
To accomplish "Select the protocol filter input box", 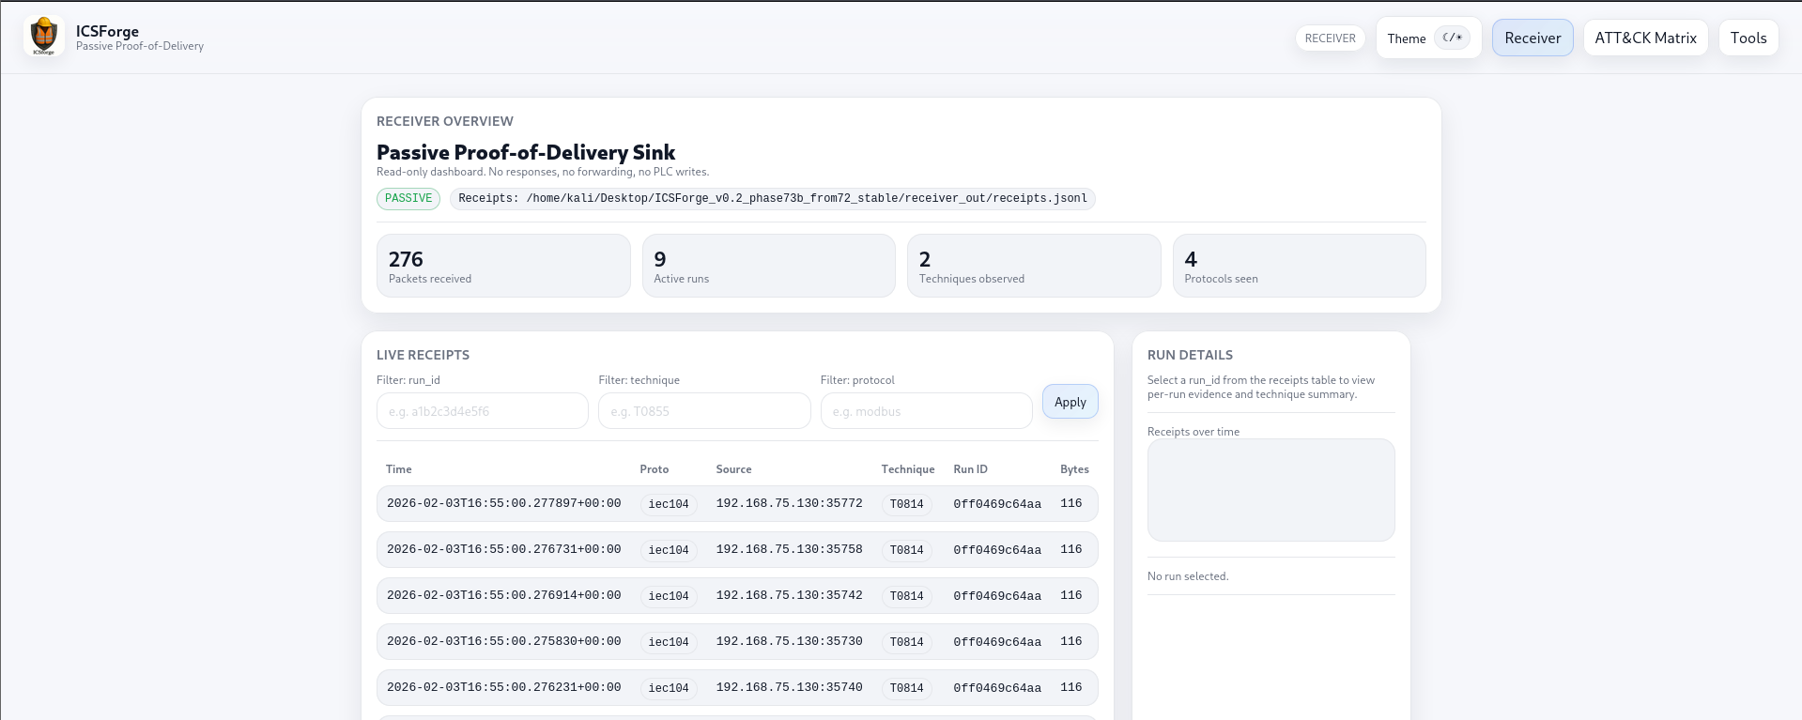I will click(926, 411).
